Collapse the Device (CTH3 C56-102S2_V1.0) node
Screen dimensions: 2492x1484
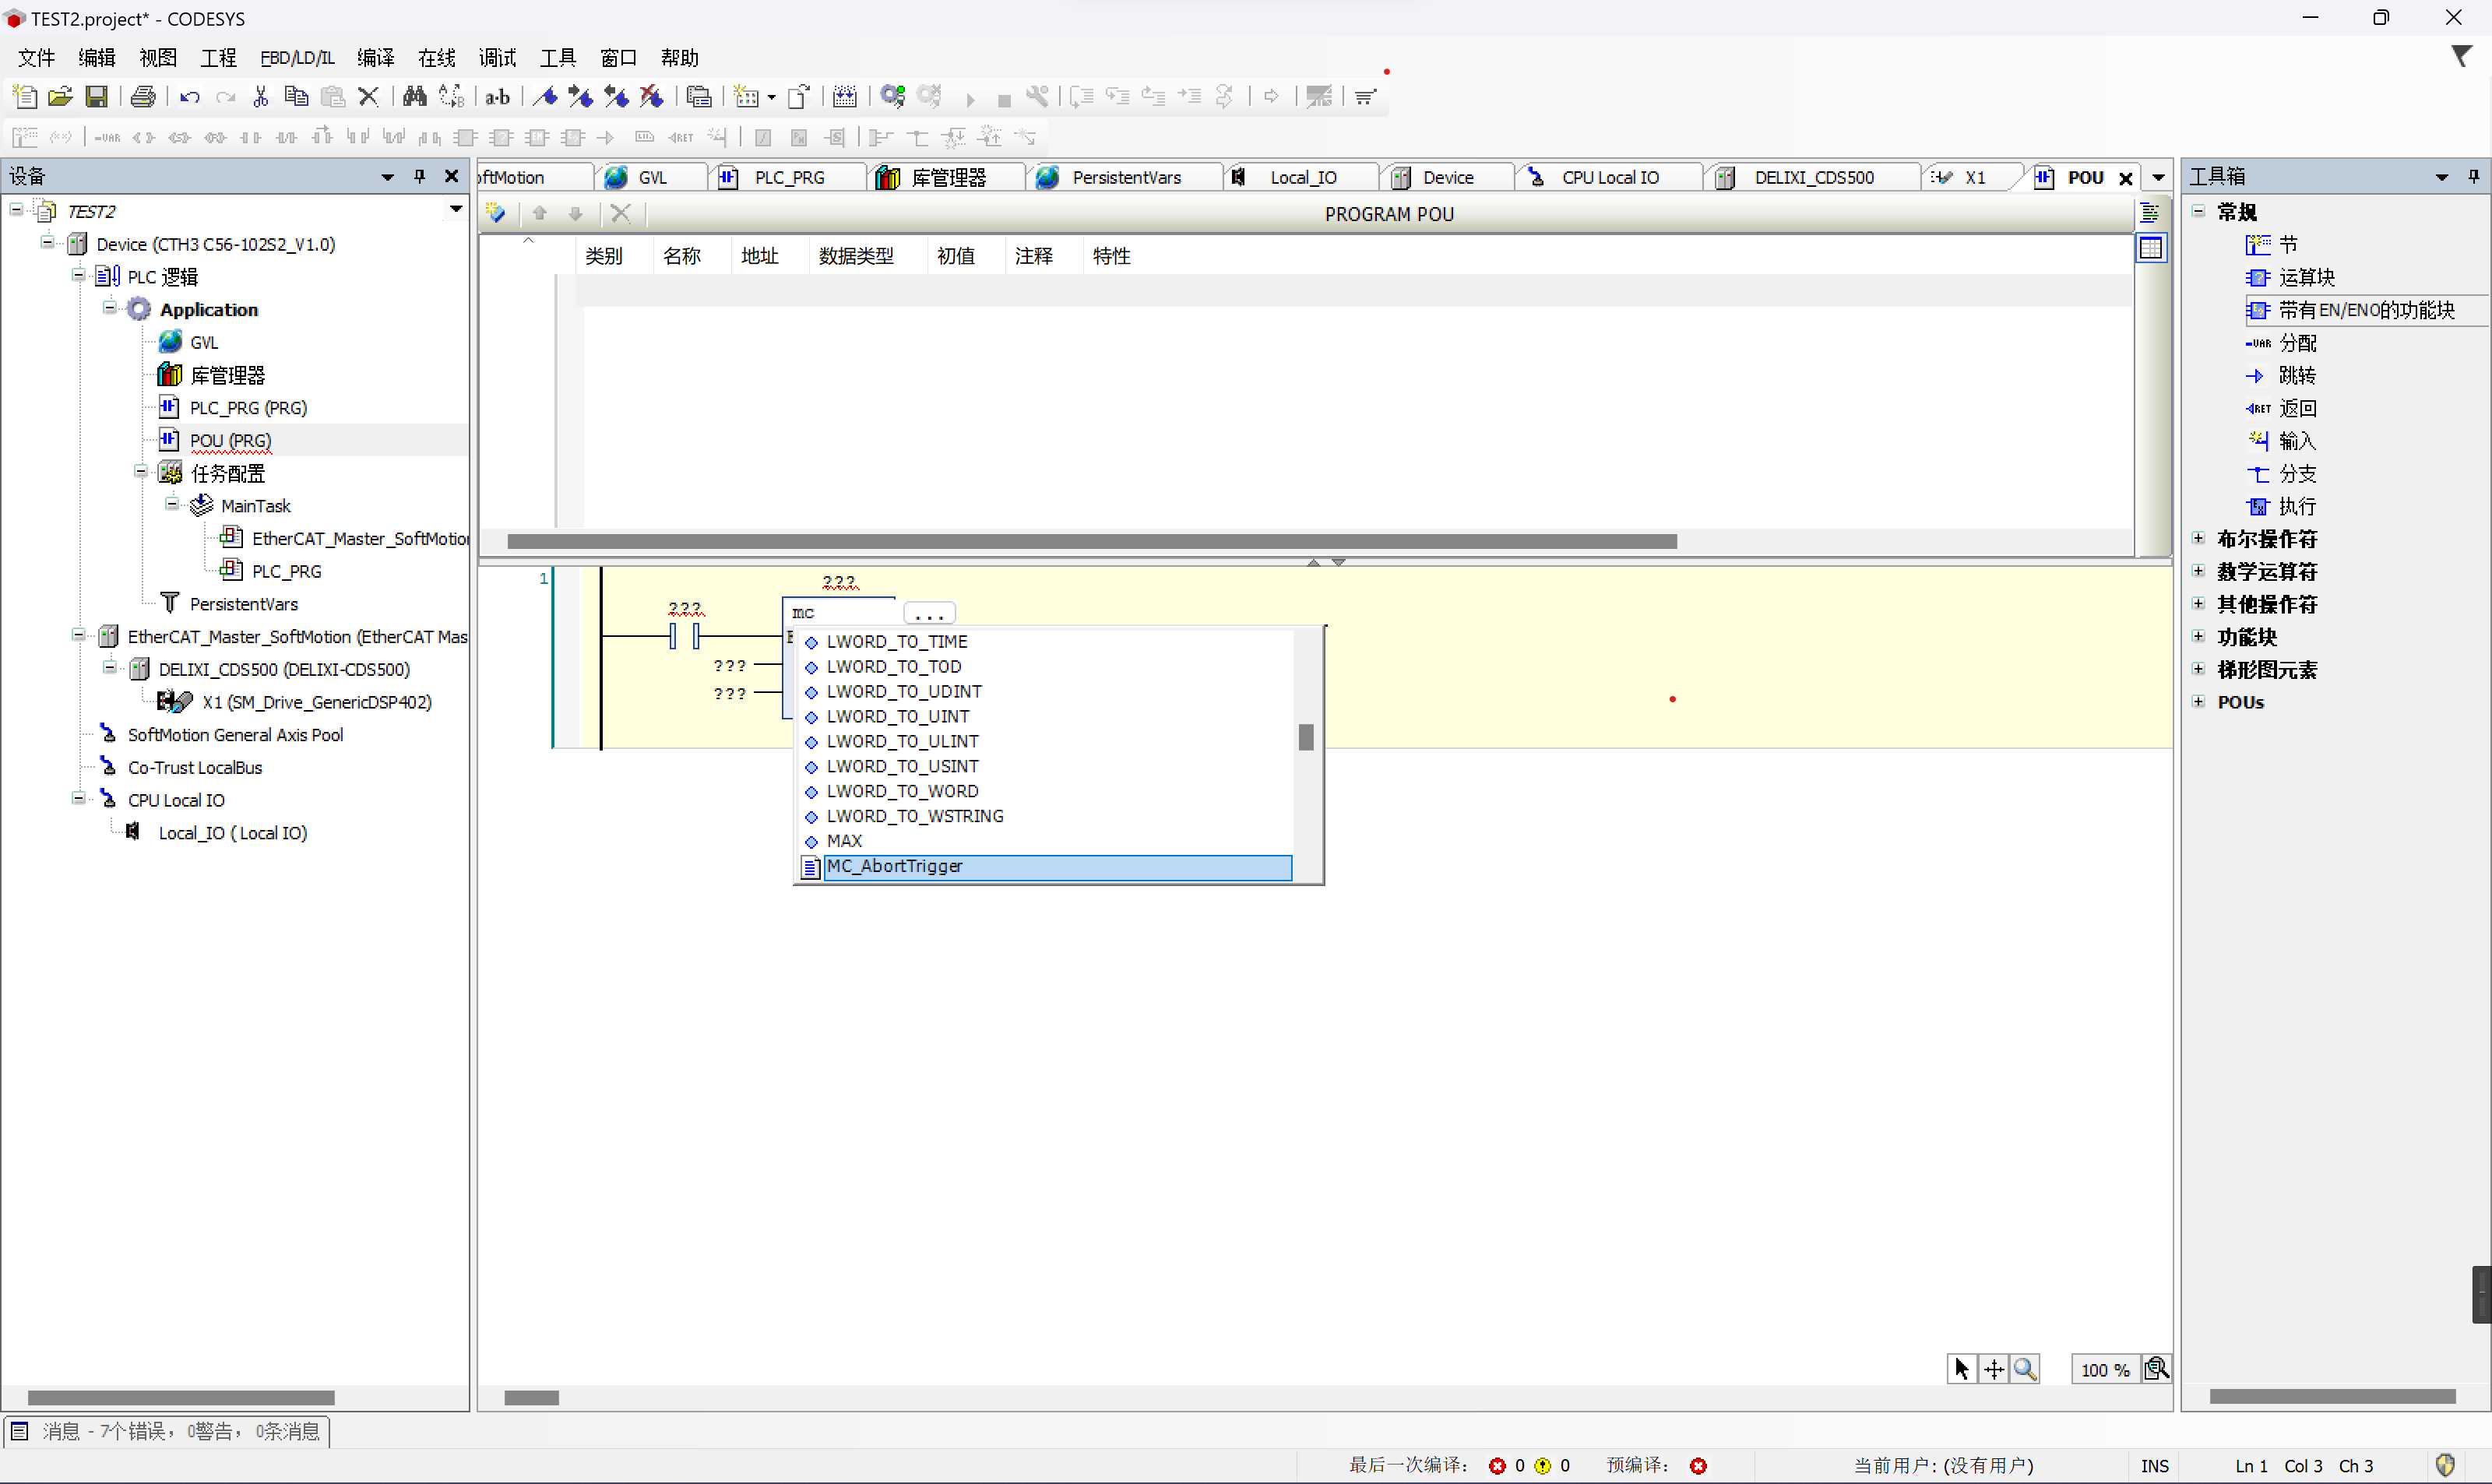coord(47,243)
